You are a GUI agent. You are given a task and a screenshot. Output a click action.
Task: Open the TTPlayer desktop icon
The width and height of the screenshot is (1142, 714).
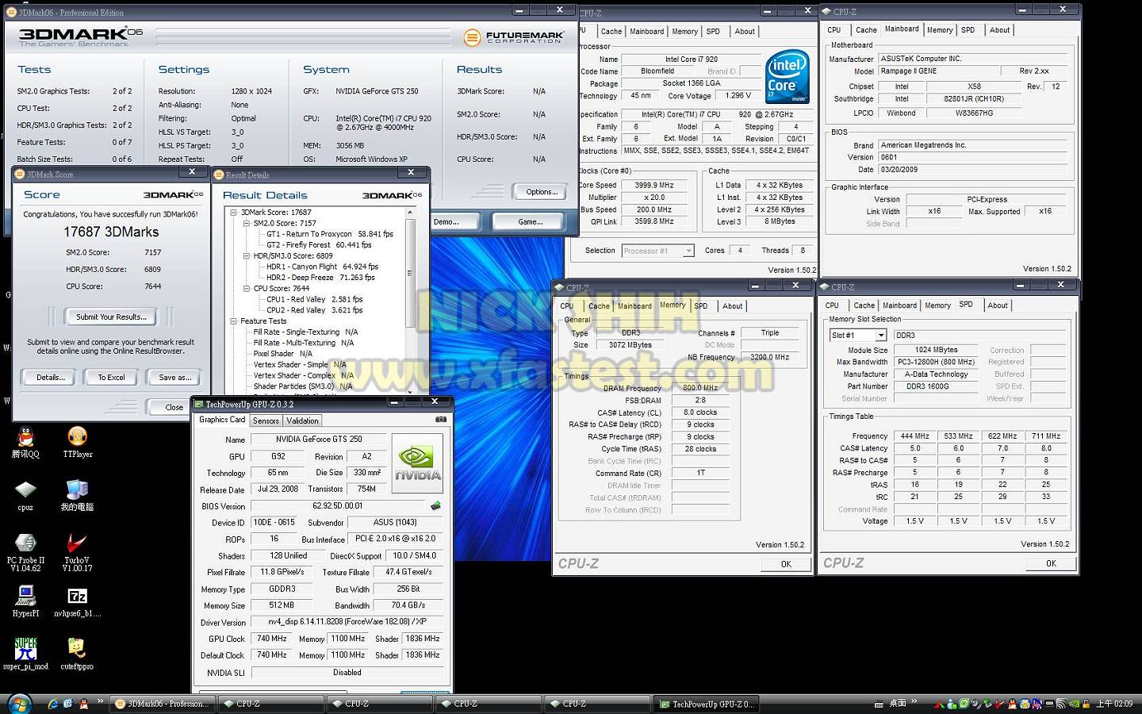(77, 437)
